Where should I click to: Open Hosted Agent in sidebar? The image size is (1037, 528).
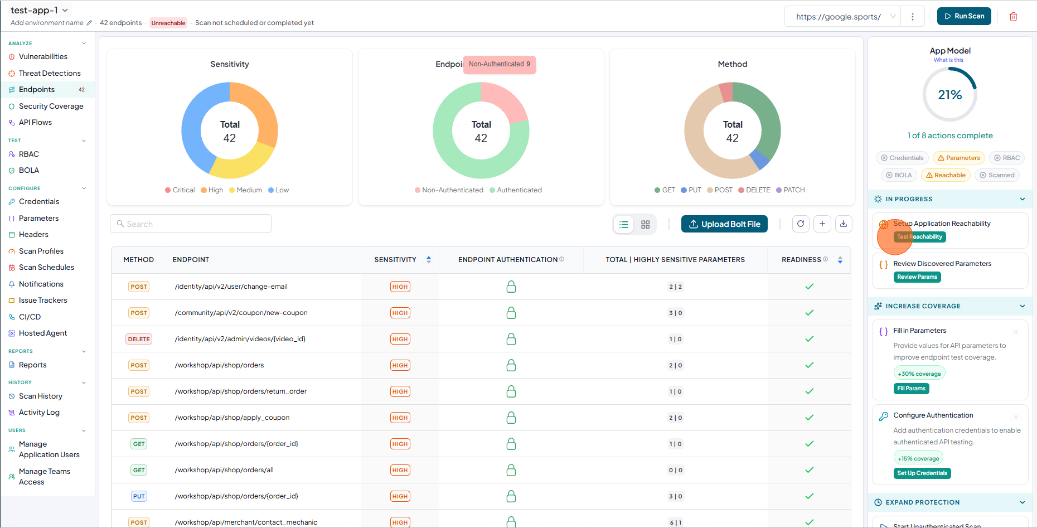pyautogui.click(x=43, y=333)
